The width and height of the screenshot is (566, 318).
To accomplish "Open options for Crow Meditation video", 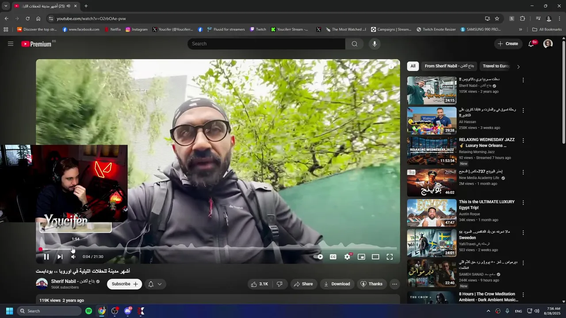I will tap(523, 295).
